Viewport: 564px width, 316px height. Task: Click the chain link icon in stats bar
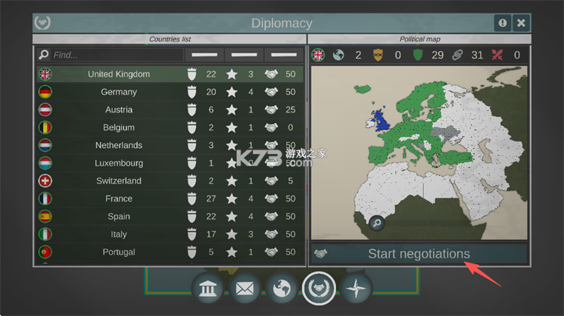458,55
